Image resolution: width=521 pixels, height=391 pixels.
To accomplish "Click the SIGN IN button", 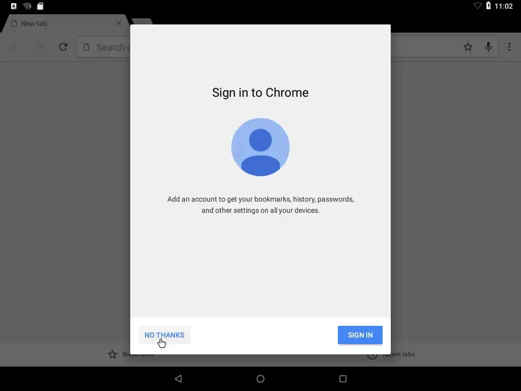I will coord(360,335).
